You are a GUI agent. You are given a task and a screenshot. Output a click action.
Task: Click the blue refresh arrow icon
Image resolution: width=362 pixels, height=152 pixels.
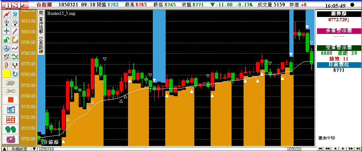click(x=15, y=74)
